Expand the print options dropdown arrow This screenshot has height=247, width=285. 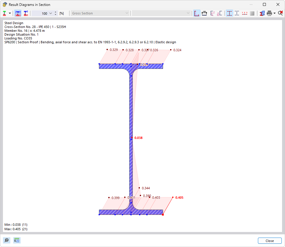[x=274, y=13]
